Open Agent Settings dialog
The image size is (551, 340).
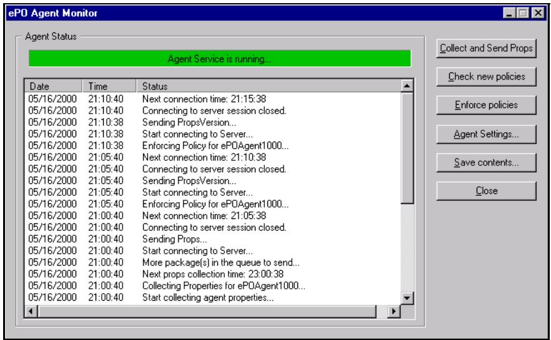(x=486, y=133)
